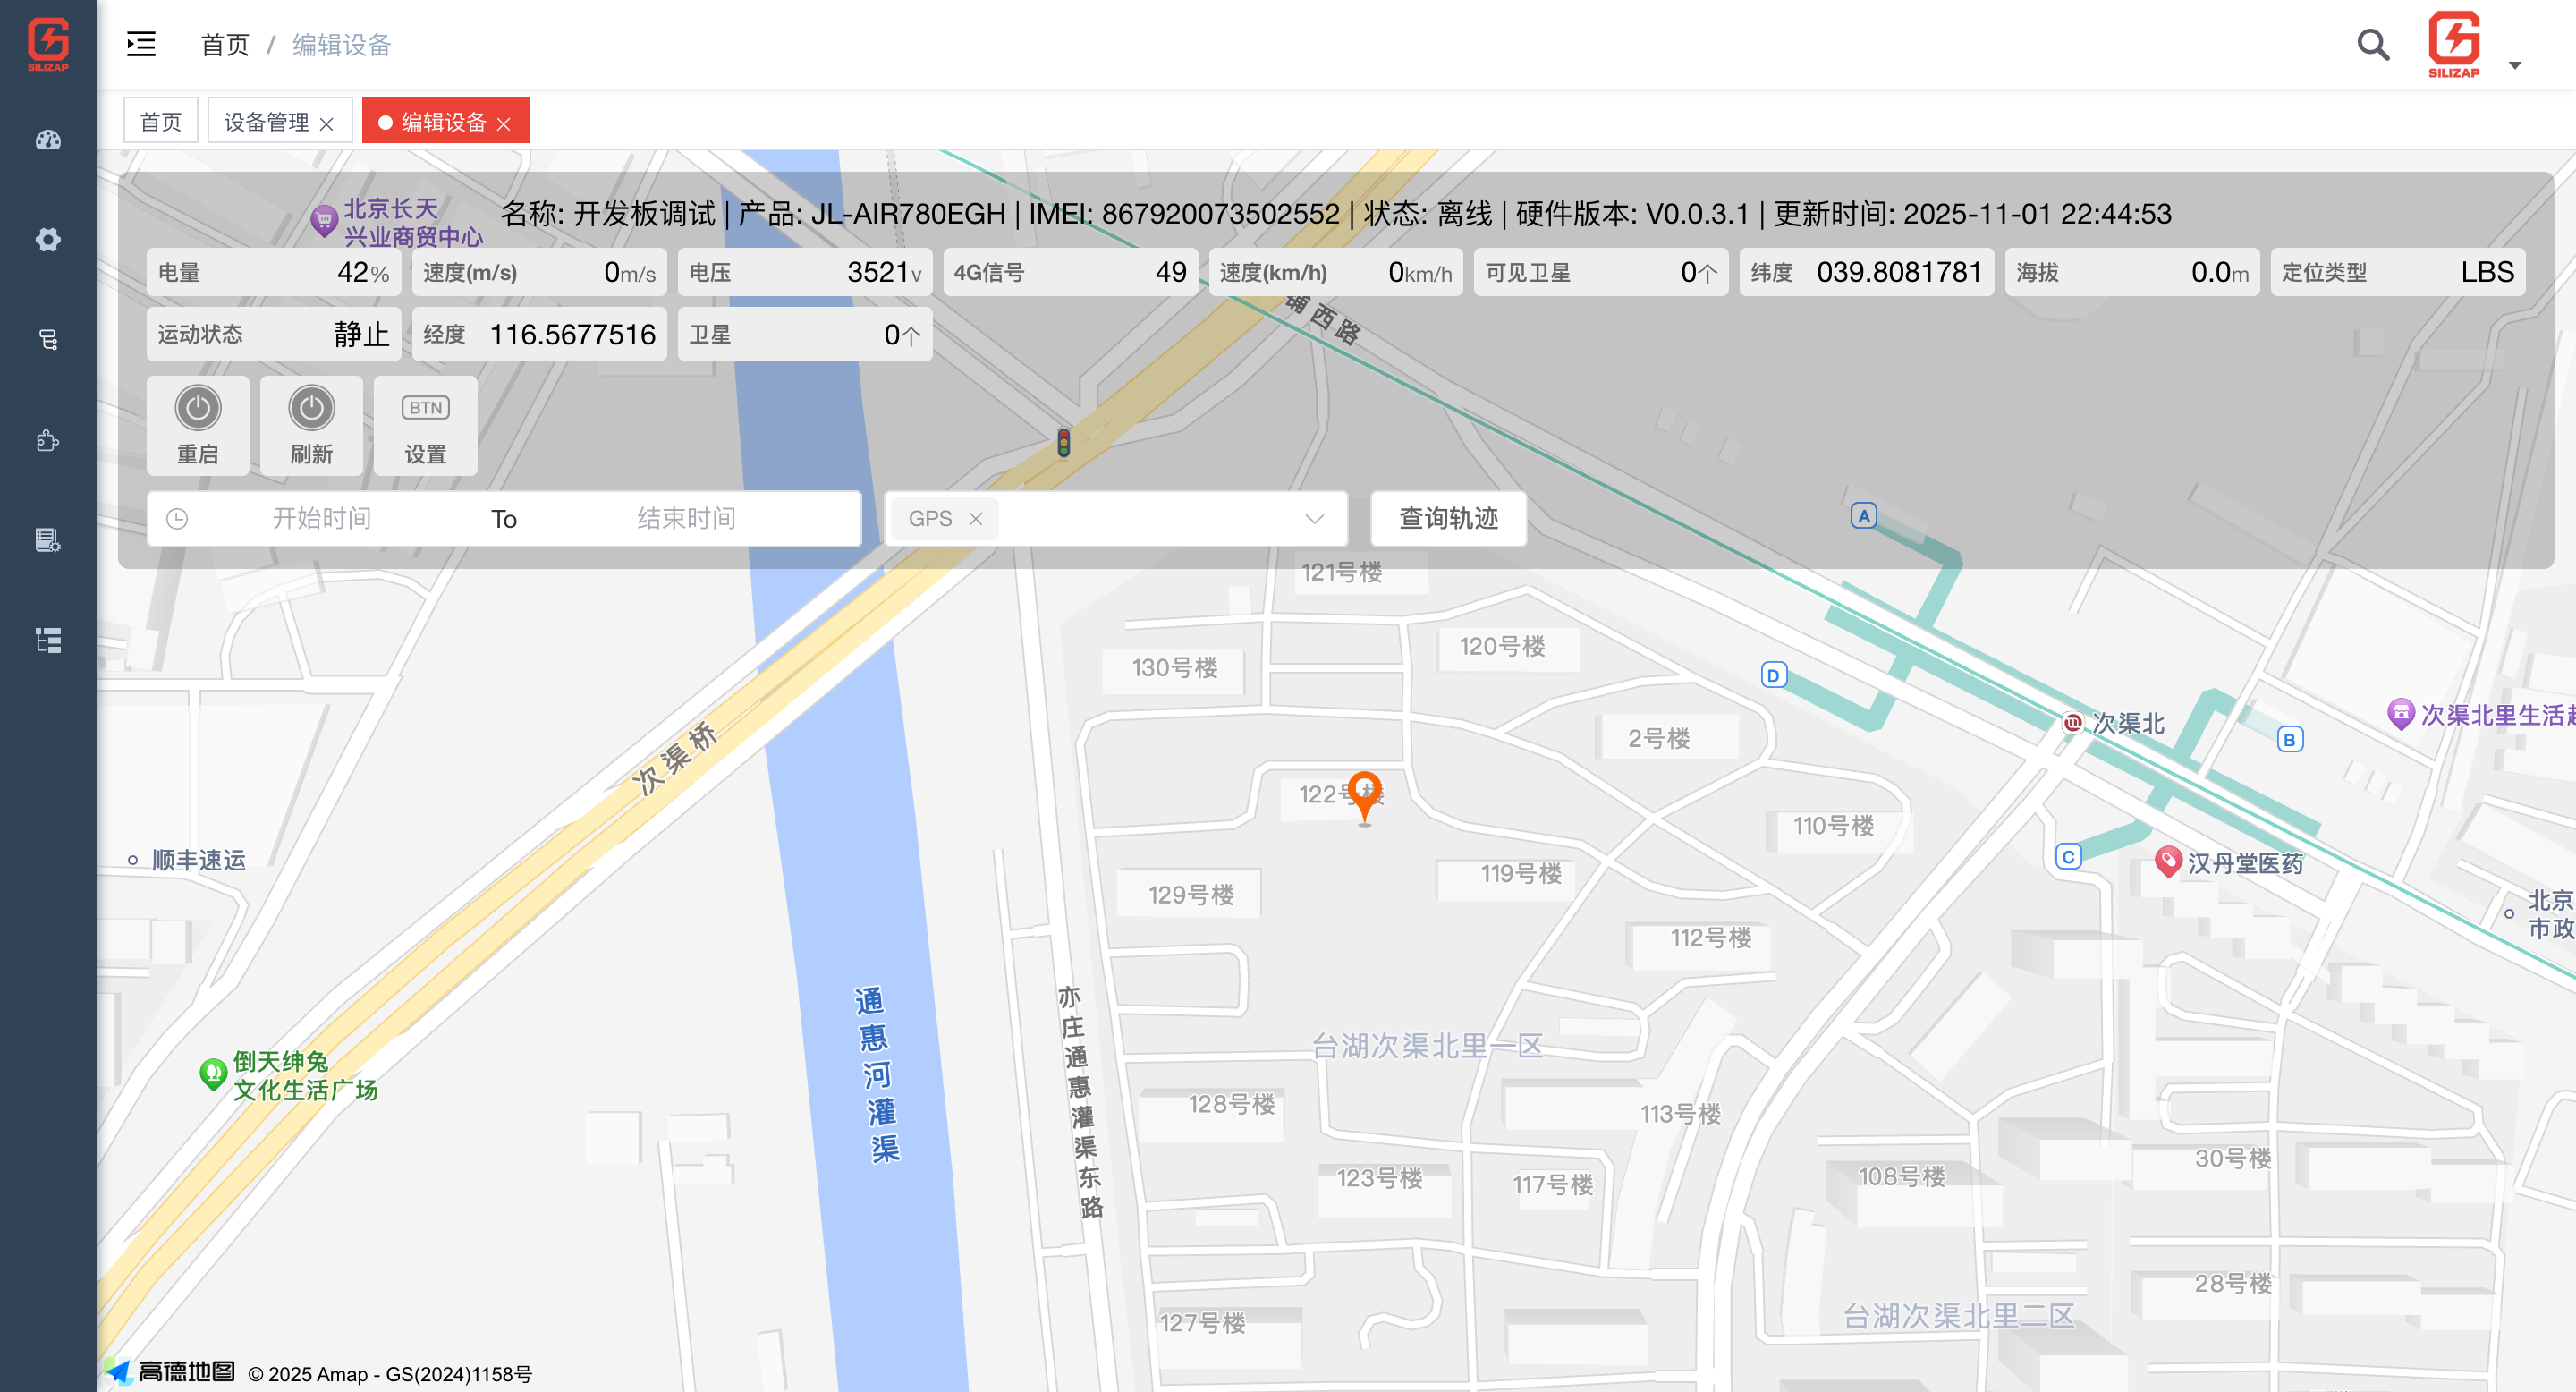This screenshot has height=1392, width=2576.
Task: Open the dashboard gauge icon in sidebar
Action: tap(48, 140)
